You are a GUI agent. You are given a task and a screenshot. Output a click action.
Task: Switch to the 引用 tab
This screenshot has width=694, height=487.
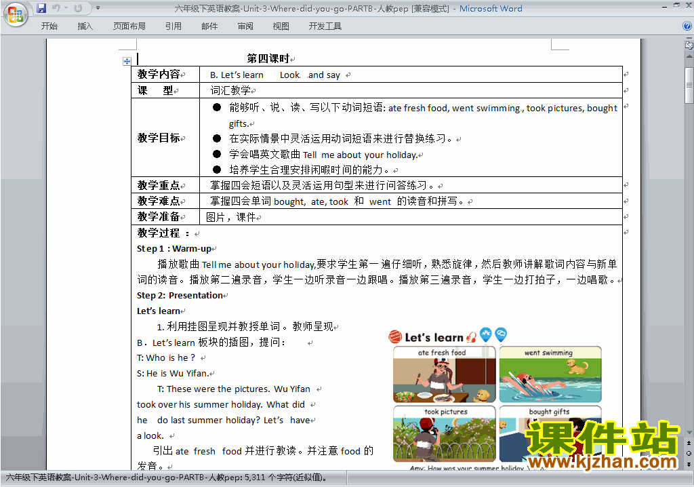(173, 26)
